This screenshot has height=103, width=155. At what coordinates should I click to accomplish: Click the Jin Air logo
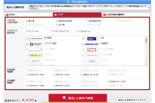point(36,55)
